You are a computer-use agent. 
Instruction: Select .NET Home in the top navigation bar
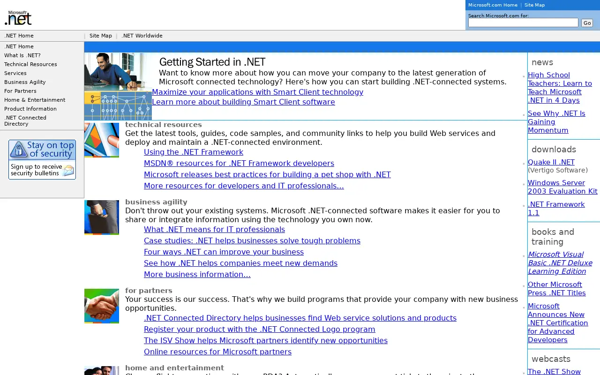[x=19, y=36]
